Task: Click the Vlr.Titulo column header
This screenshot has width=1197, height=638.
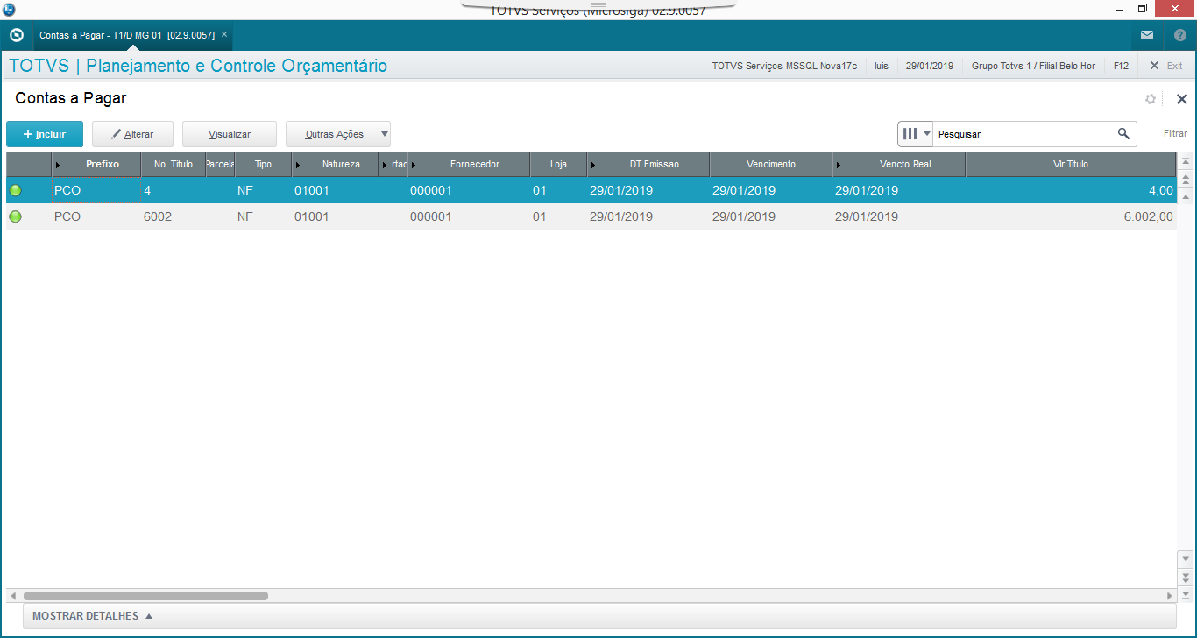Action: [x=1071, y=164]
